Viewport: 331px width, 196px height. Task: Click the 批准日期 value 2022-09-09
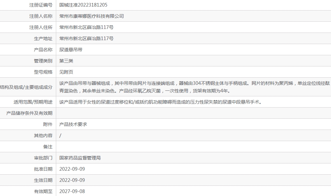click(x=72, y=169)
